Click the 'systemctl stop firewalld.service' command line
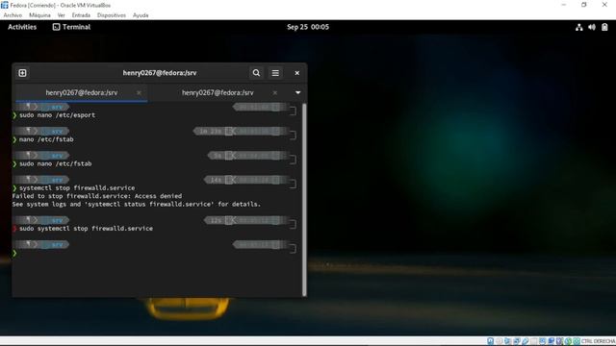This screenshot has width=616, height=346. pos(77,188)
